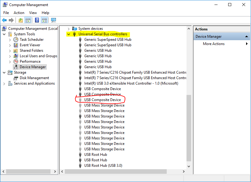This screenshot has height=182, width=251.
Task: Collapse the System Tools node
Action: (x=4, y=34)
